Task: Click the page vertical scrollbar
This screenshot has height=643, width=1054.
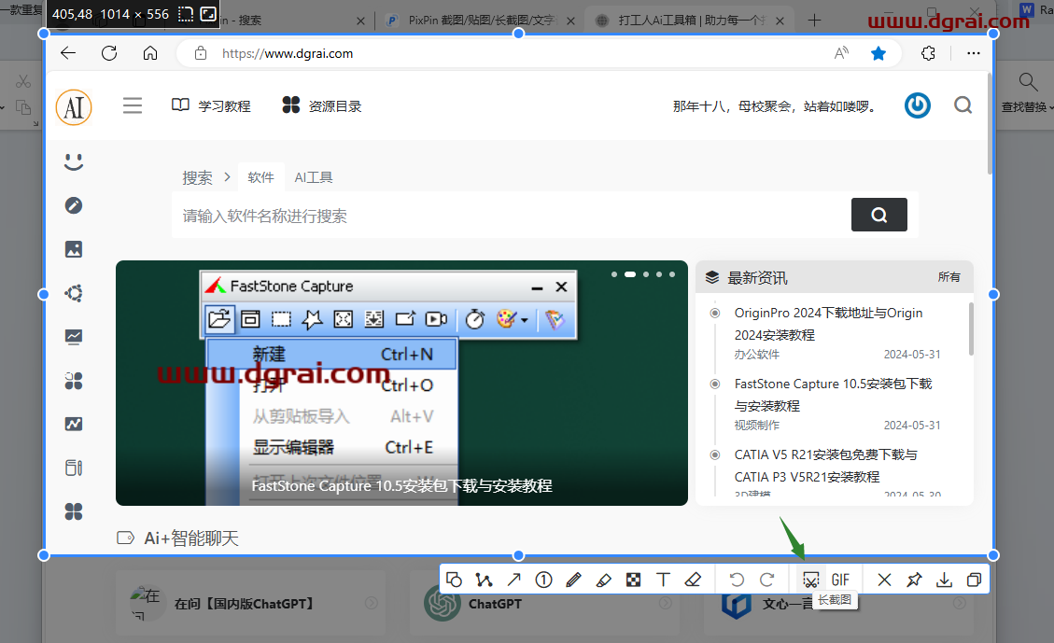Action: click(991, 123)
